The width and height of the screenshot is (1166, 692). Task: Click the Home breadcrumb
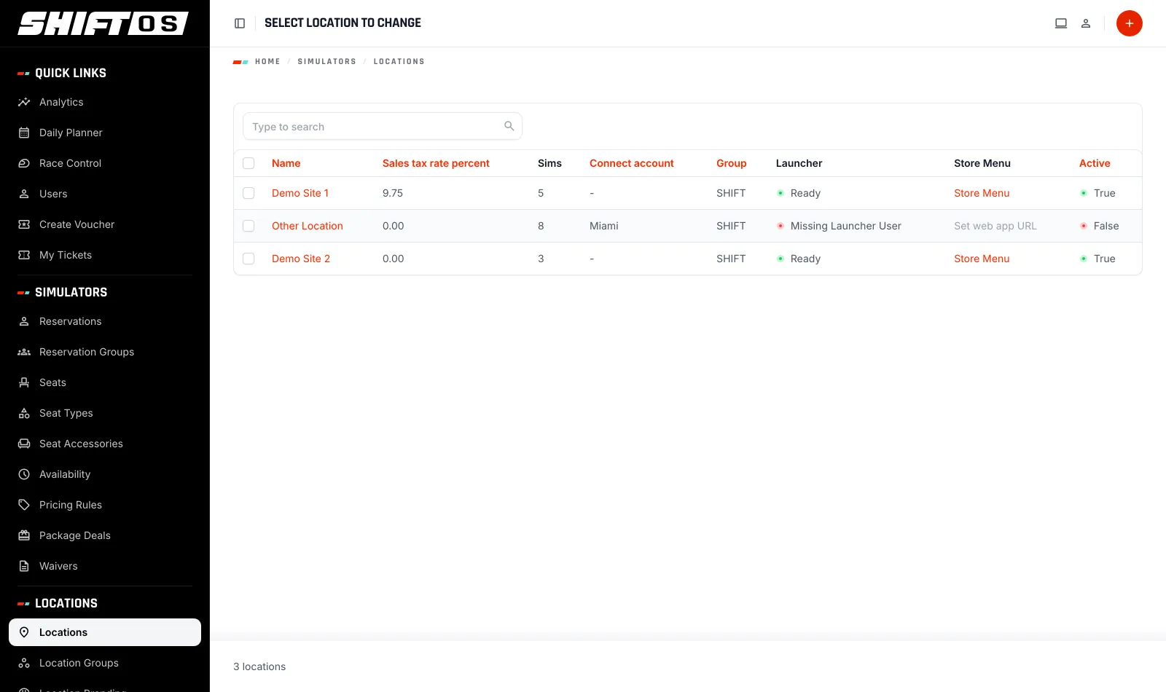(x=267, y=62)
